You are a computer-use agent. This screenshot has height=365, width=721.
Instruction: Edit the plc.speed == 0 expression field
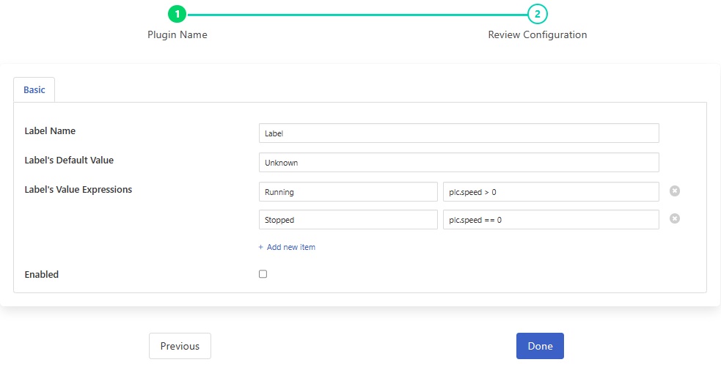point(550,220)
